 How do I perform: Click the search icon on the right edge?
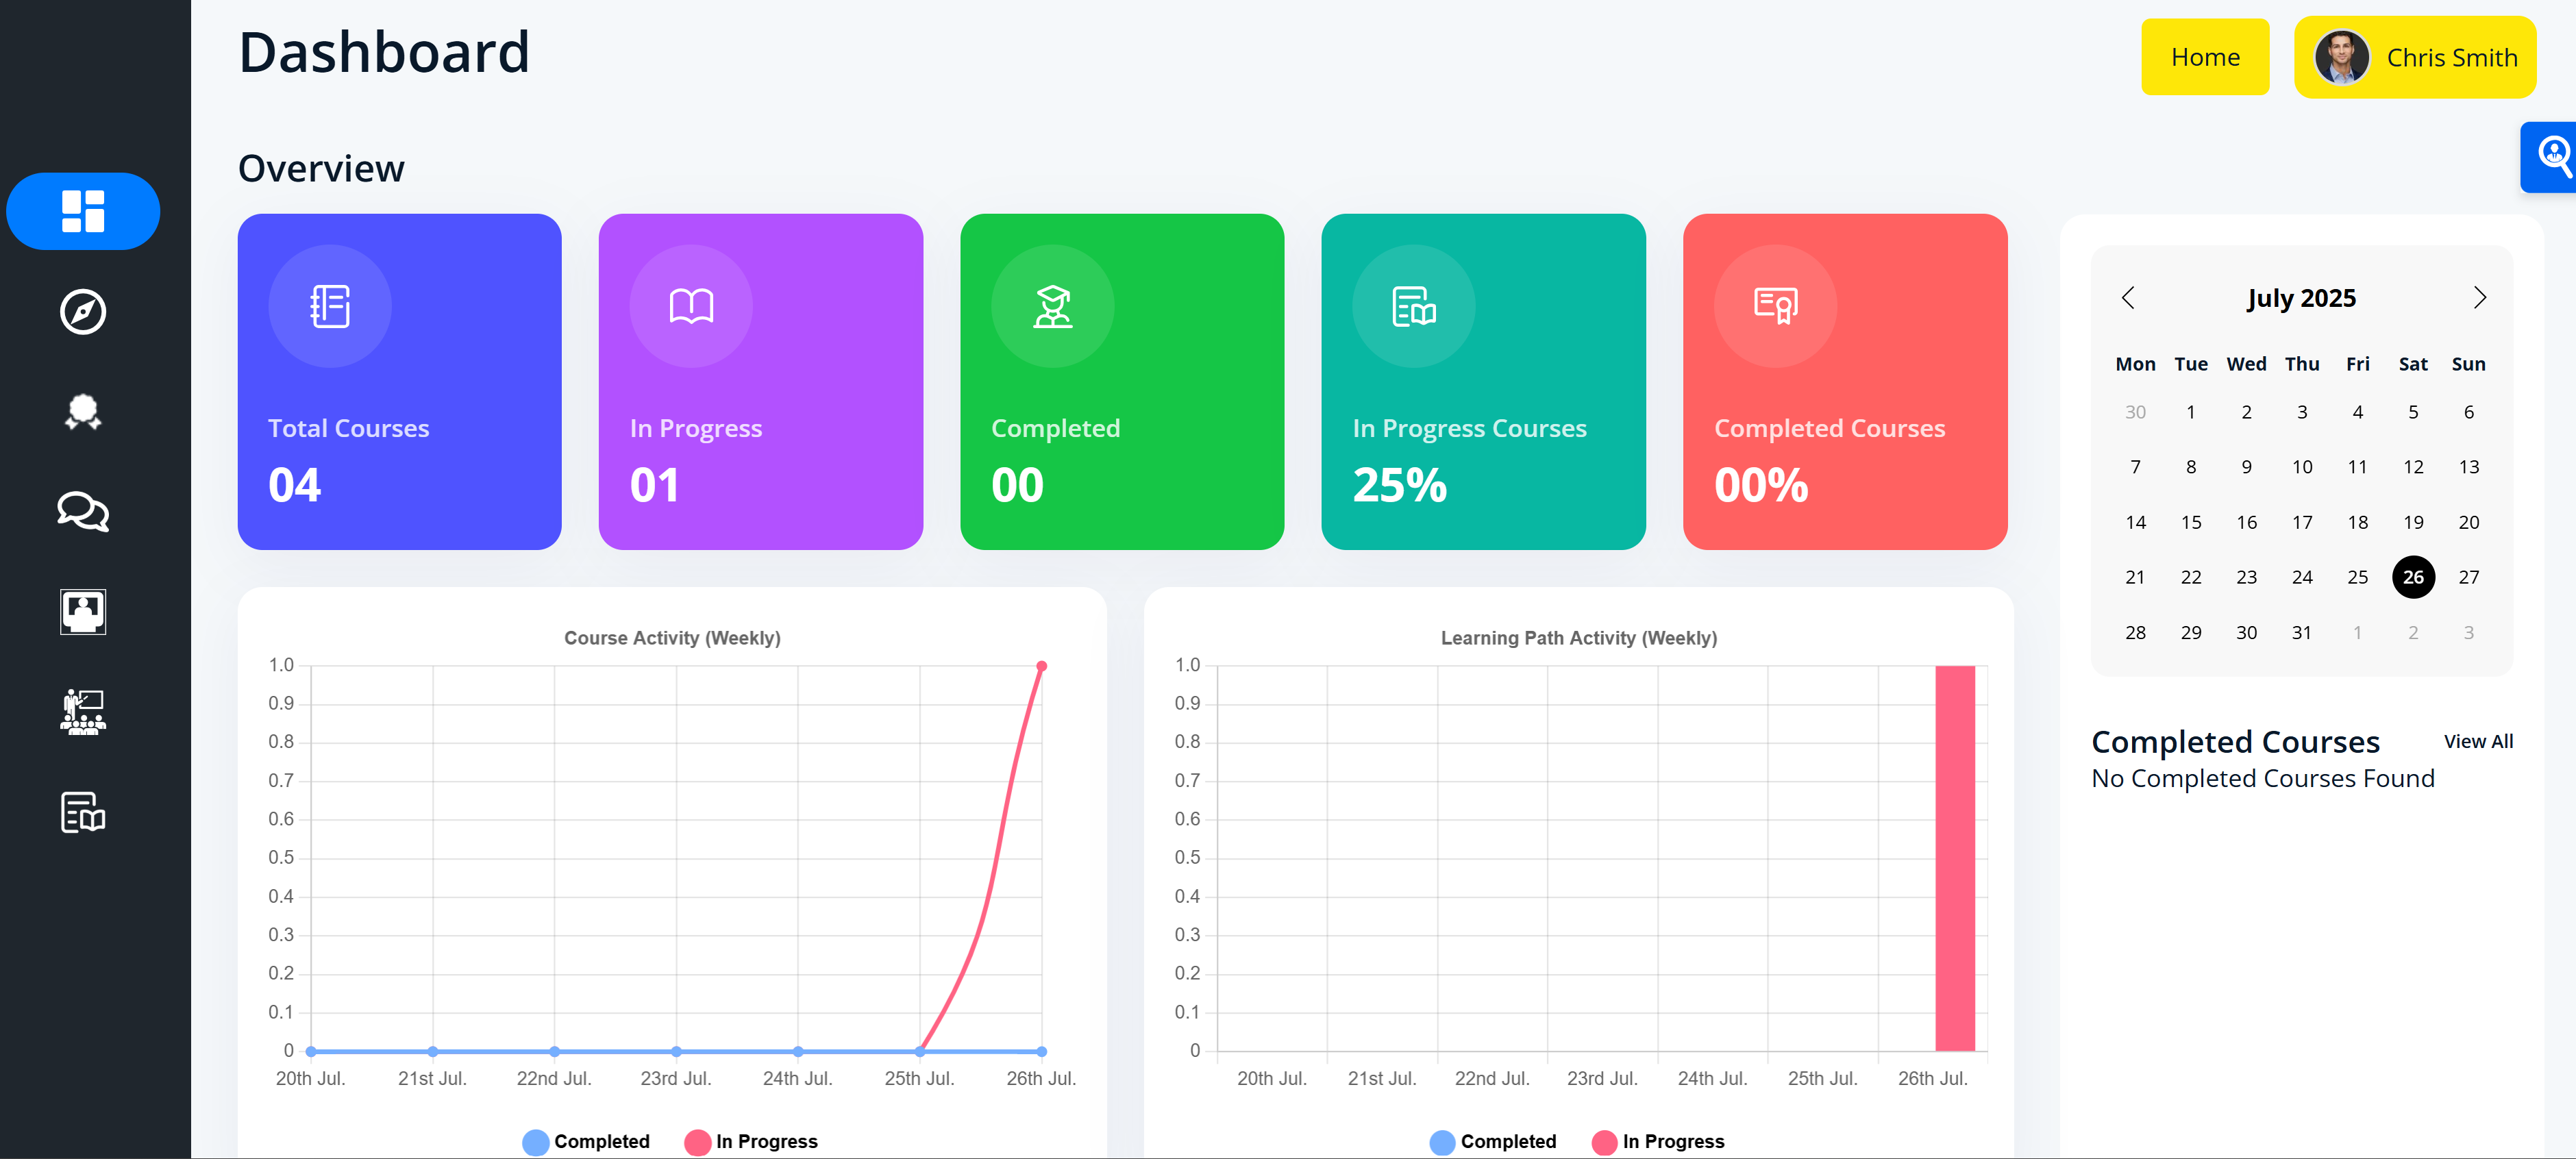pyautogui.click(x=2556, y=155)
